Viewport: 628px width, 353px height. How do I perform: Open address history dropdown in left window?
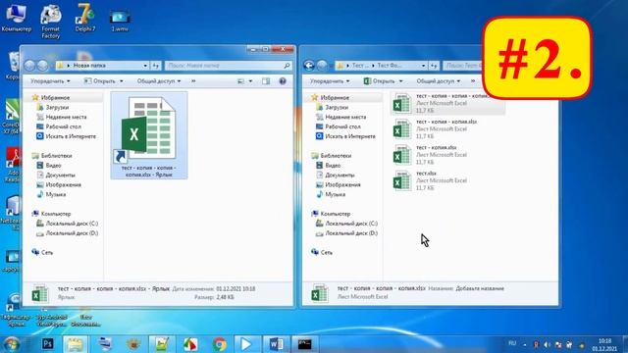click(145, 66)
